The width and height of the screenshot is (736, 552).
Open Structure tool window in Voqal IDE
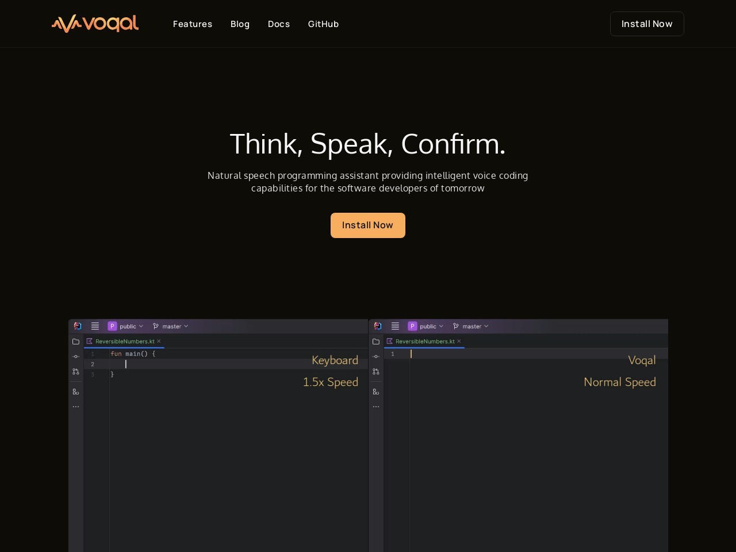point(376,392)
